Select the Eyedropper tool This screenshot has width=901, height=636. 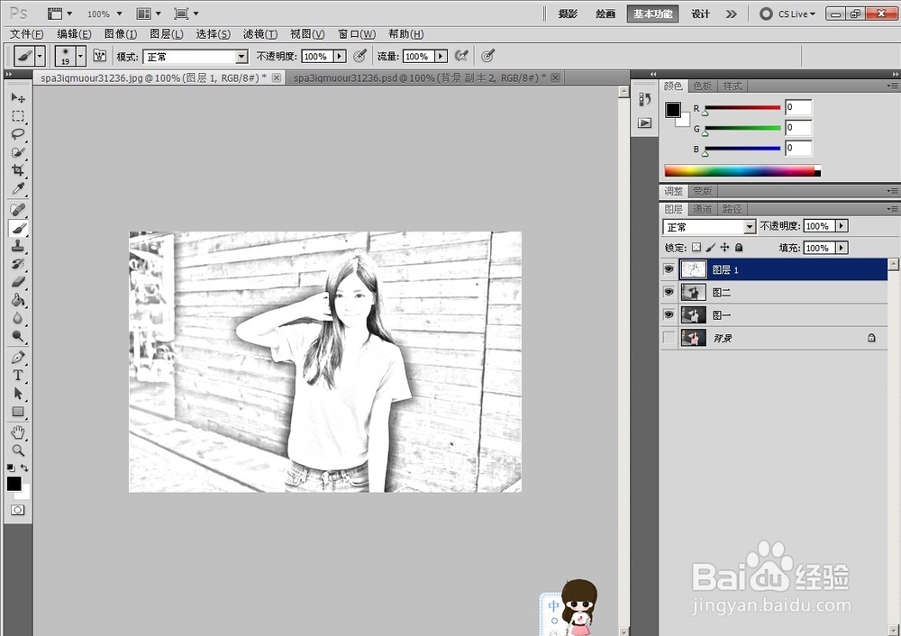pos(18,188)
